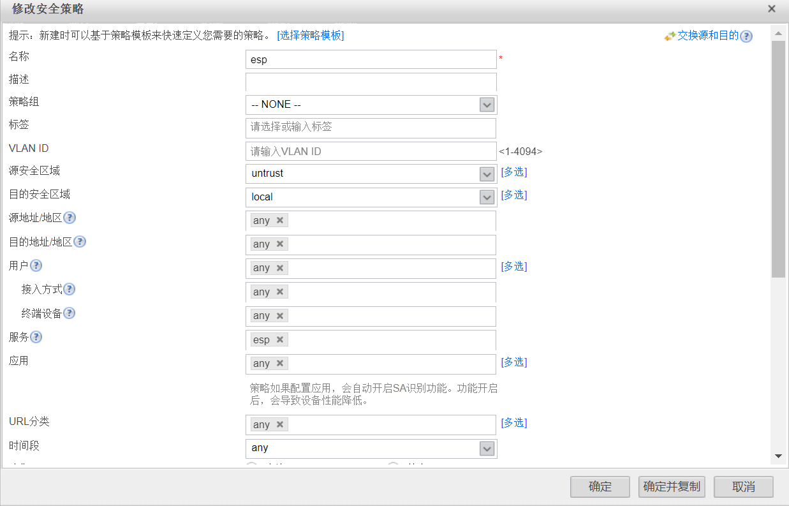Click help icon next to 目的地址/地区

[x=80, y=242]
